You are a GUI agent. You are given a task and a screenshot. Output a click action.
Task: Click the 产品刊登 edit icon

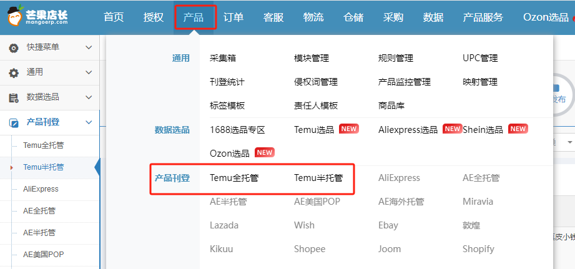pyautogui.click(x=14, y=122)
